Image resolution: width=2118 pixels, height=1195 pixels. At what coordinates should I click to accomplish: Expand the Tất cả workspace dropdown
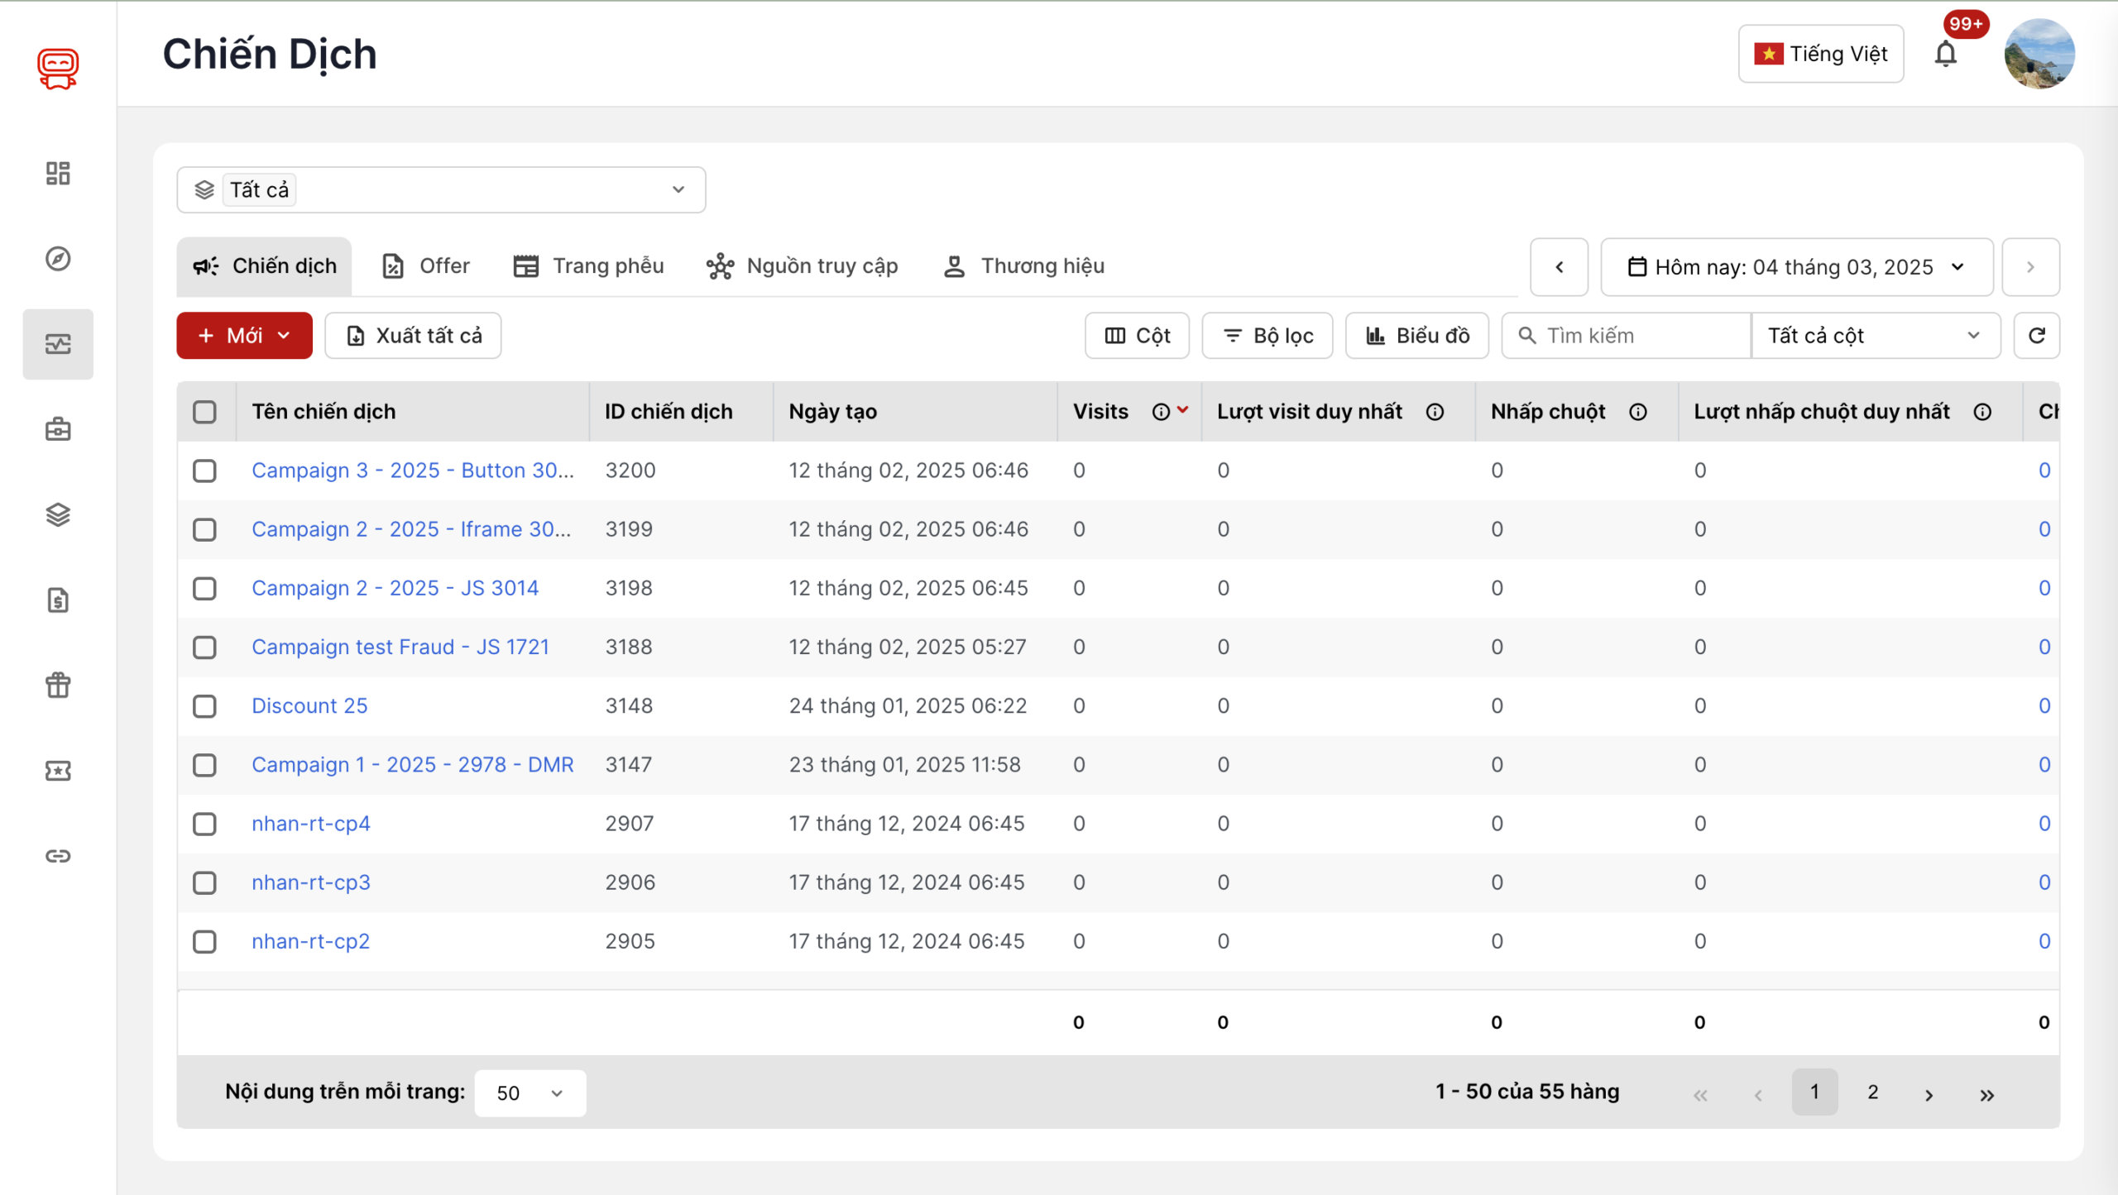point(441,190)
